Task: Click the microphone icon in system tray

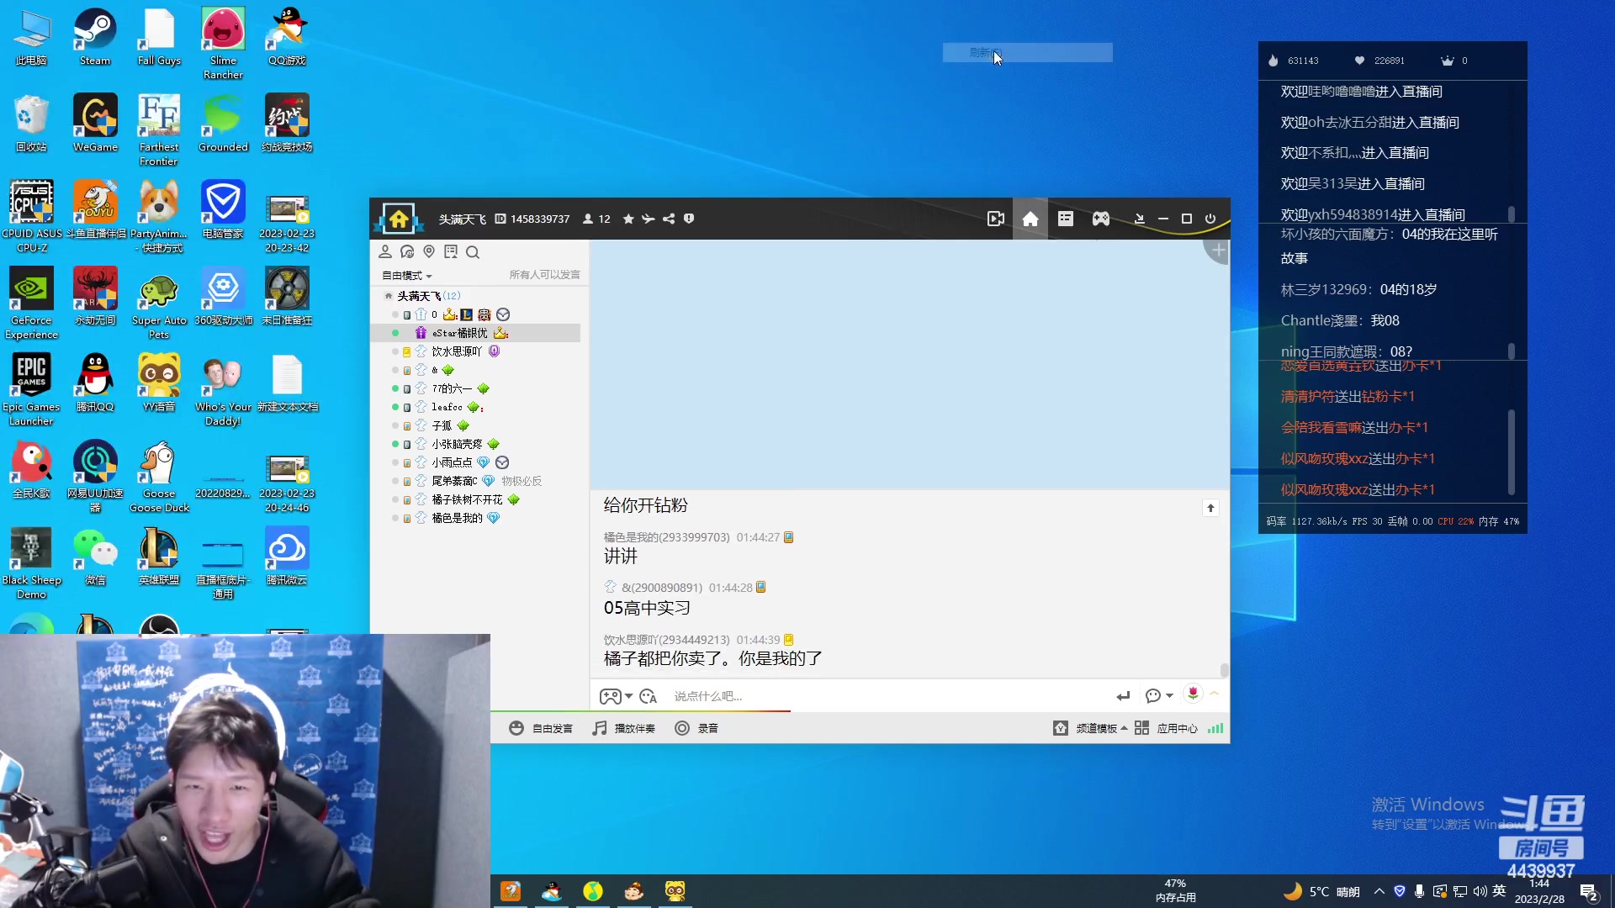Action: (1419, 891)
